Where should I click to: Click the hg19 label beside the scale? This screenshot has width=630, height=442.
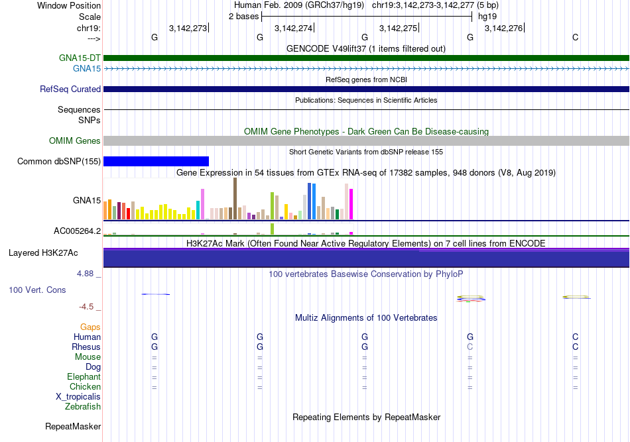pos(487,17)
